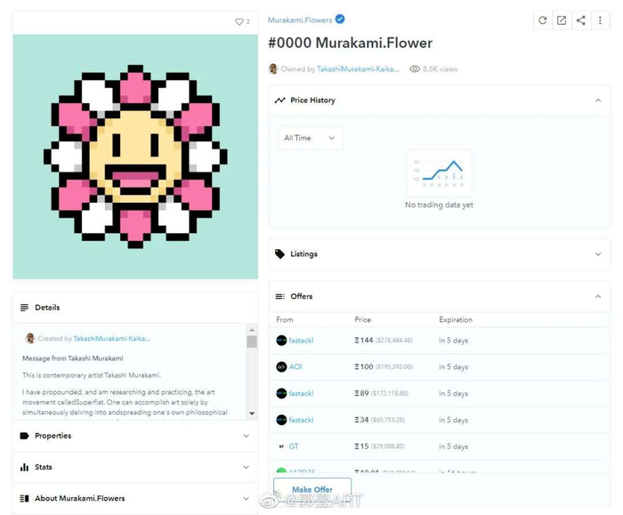Collapse the Offers section
Viewport: 623px width, 515px height.
tap(598, 296)
